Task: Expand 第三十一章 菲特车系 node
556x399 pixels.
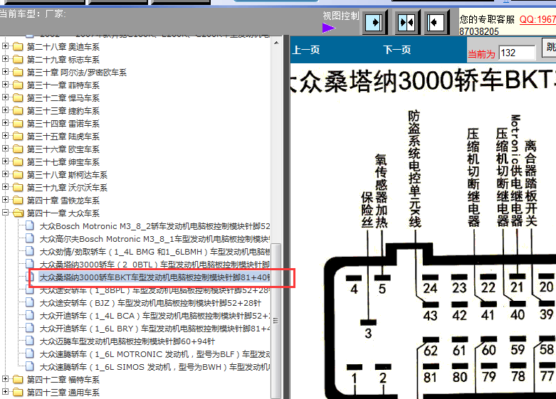Action: (5, 85)
